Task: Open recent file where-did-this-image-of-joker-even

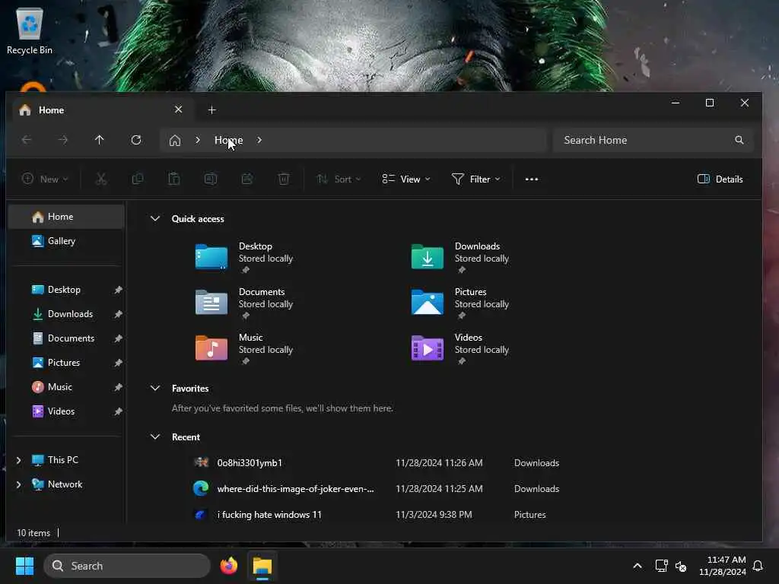Action: coord(283,489)
